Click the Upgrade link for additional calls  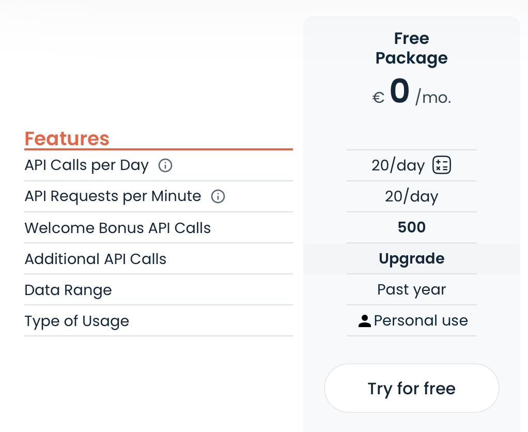(x=412, y=258)
